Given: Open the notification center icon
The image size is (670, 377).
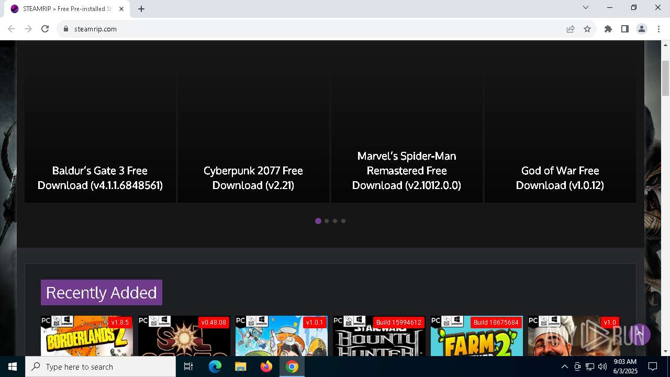Looking at the screenshot, I should click(653, 367).
